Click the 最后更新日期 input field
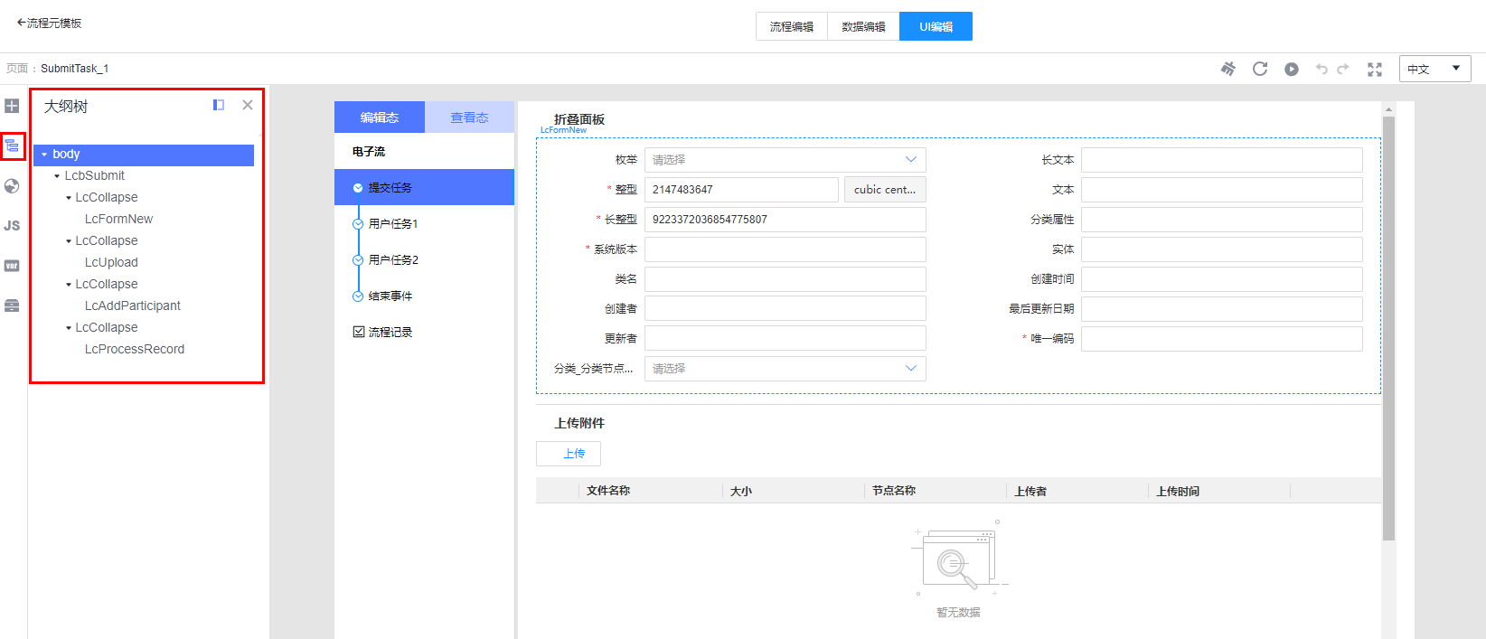Viewport: 1486px width, 639px height. pos(1222,309)
